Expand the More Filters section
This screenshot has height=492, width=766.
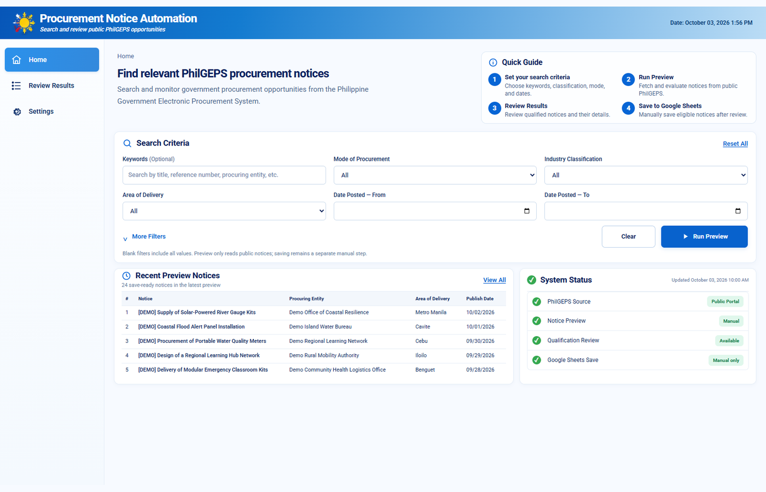[x=144, y=237]
